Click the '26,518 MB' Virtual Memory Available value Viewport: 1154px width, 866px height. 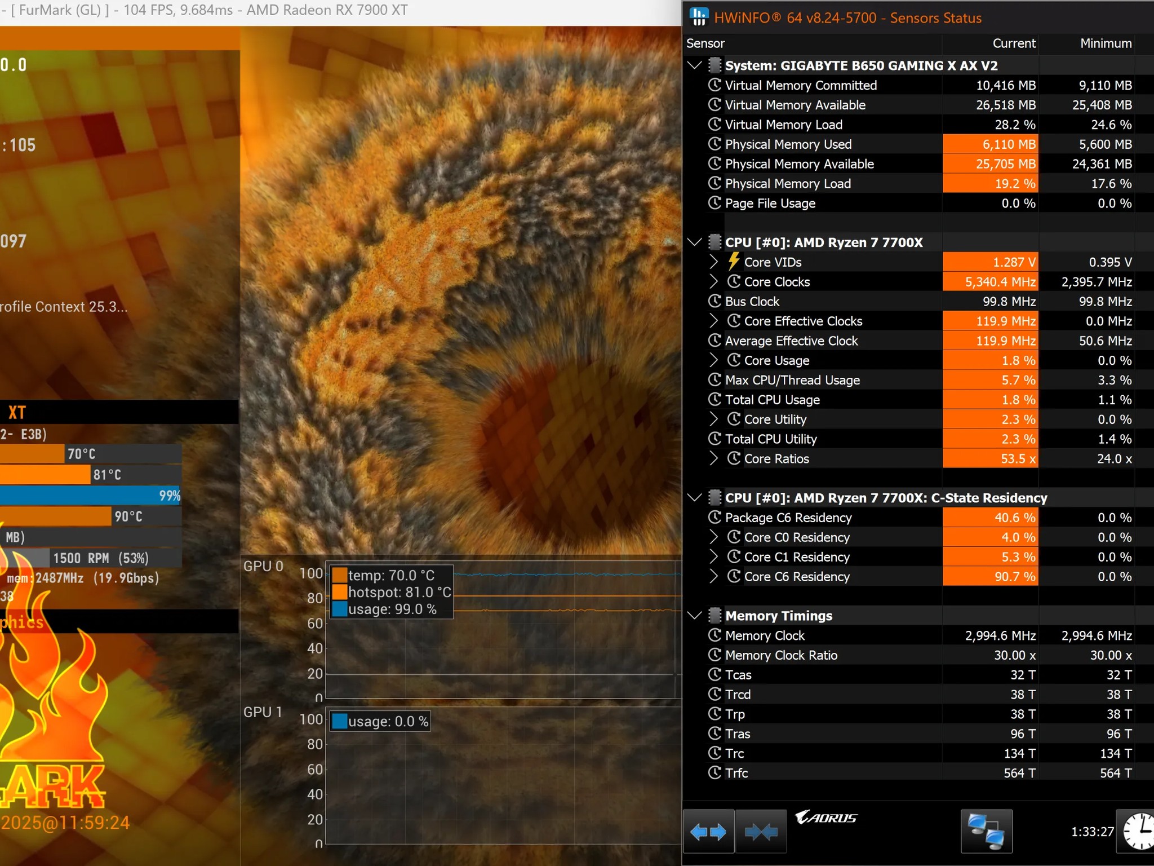tap(1006, 105)
